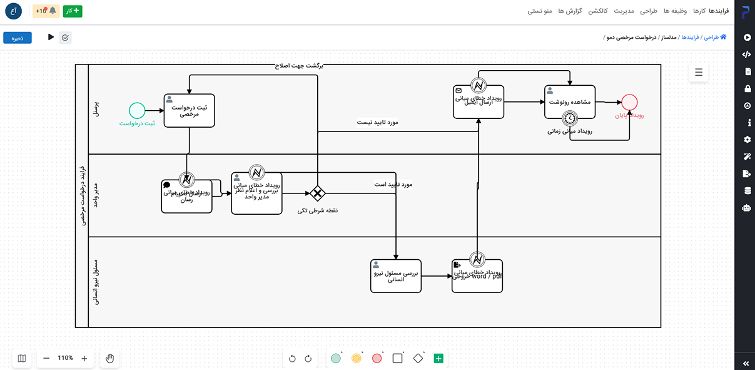Toggle the minimap view icon
The height and width of the screenshot is (370, 755).
click(22, 359)
